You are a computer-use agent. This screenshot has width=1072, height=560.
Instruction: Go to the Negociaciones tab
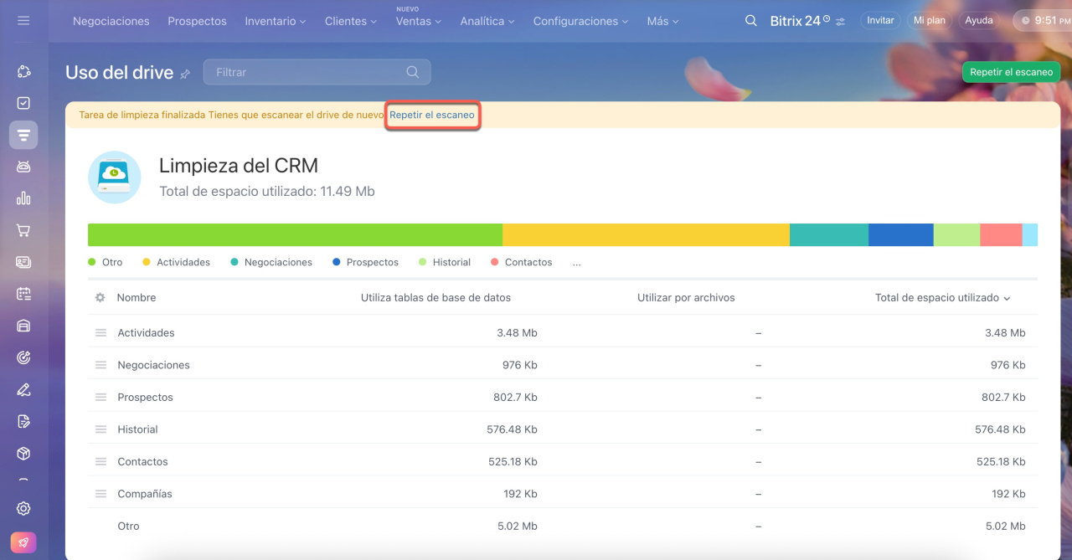tap(111, 21)
